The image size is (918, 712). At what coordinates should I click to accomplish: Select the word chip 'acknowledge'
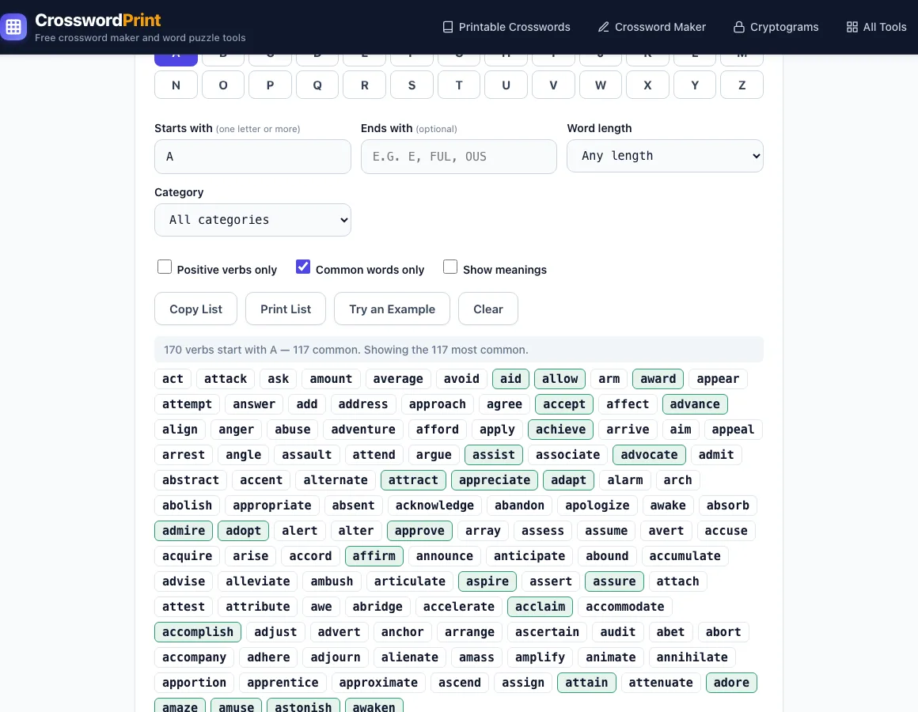coord(434,506)
